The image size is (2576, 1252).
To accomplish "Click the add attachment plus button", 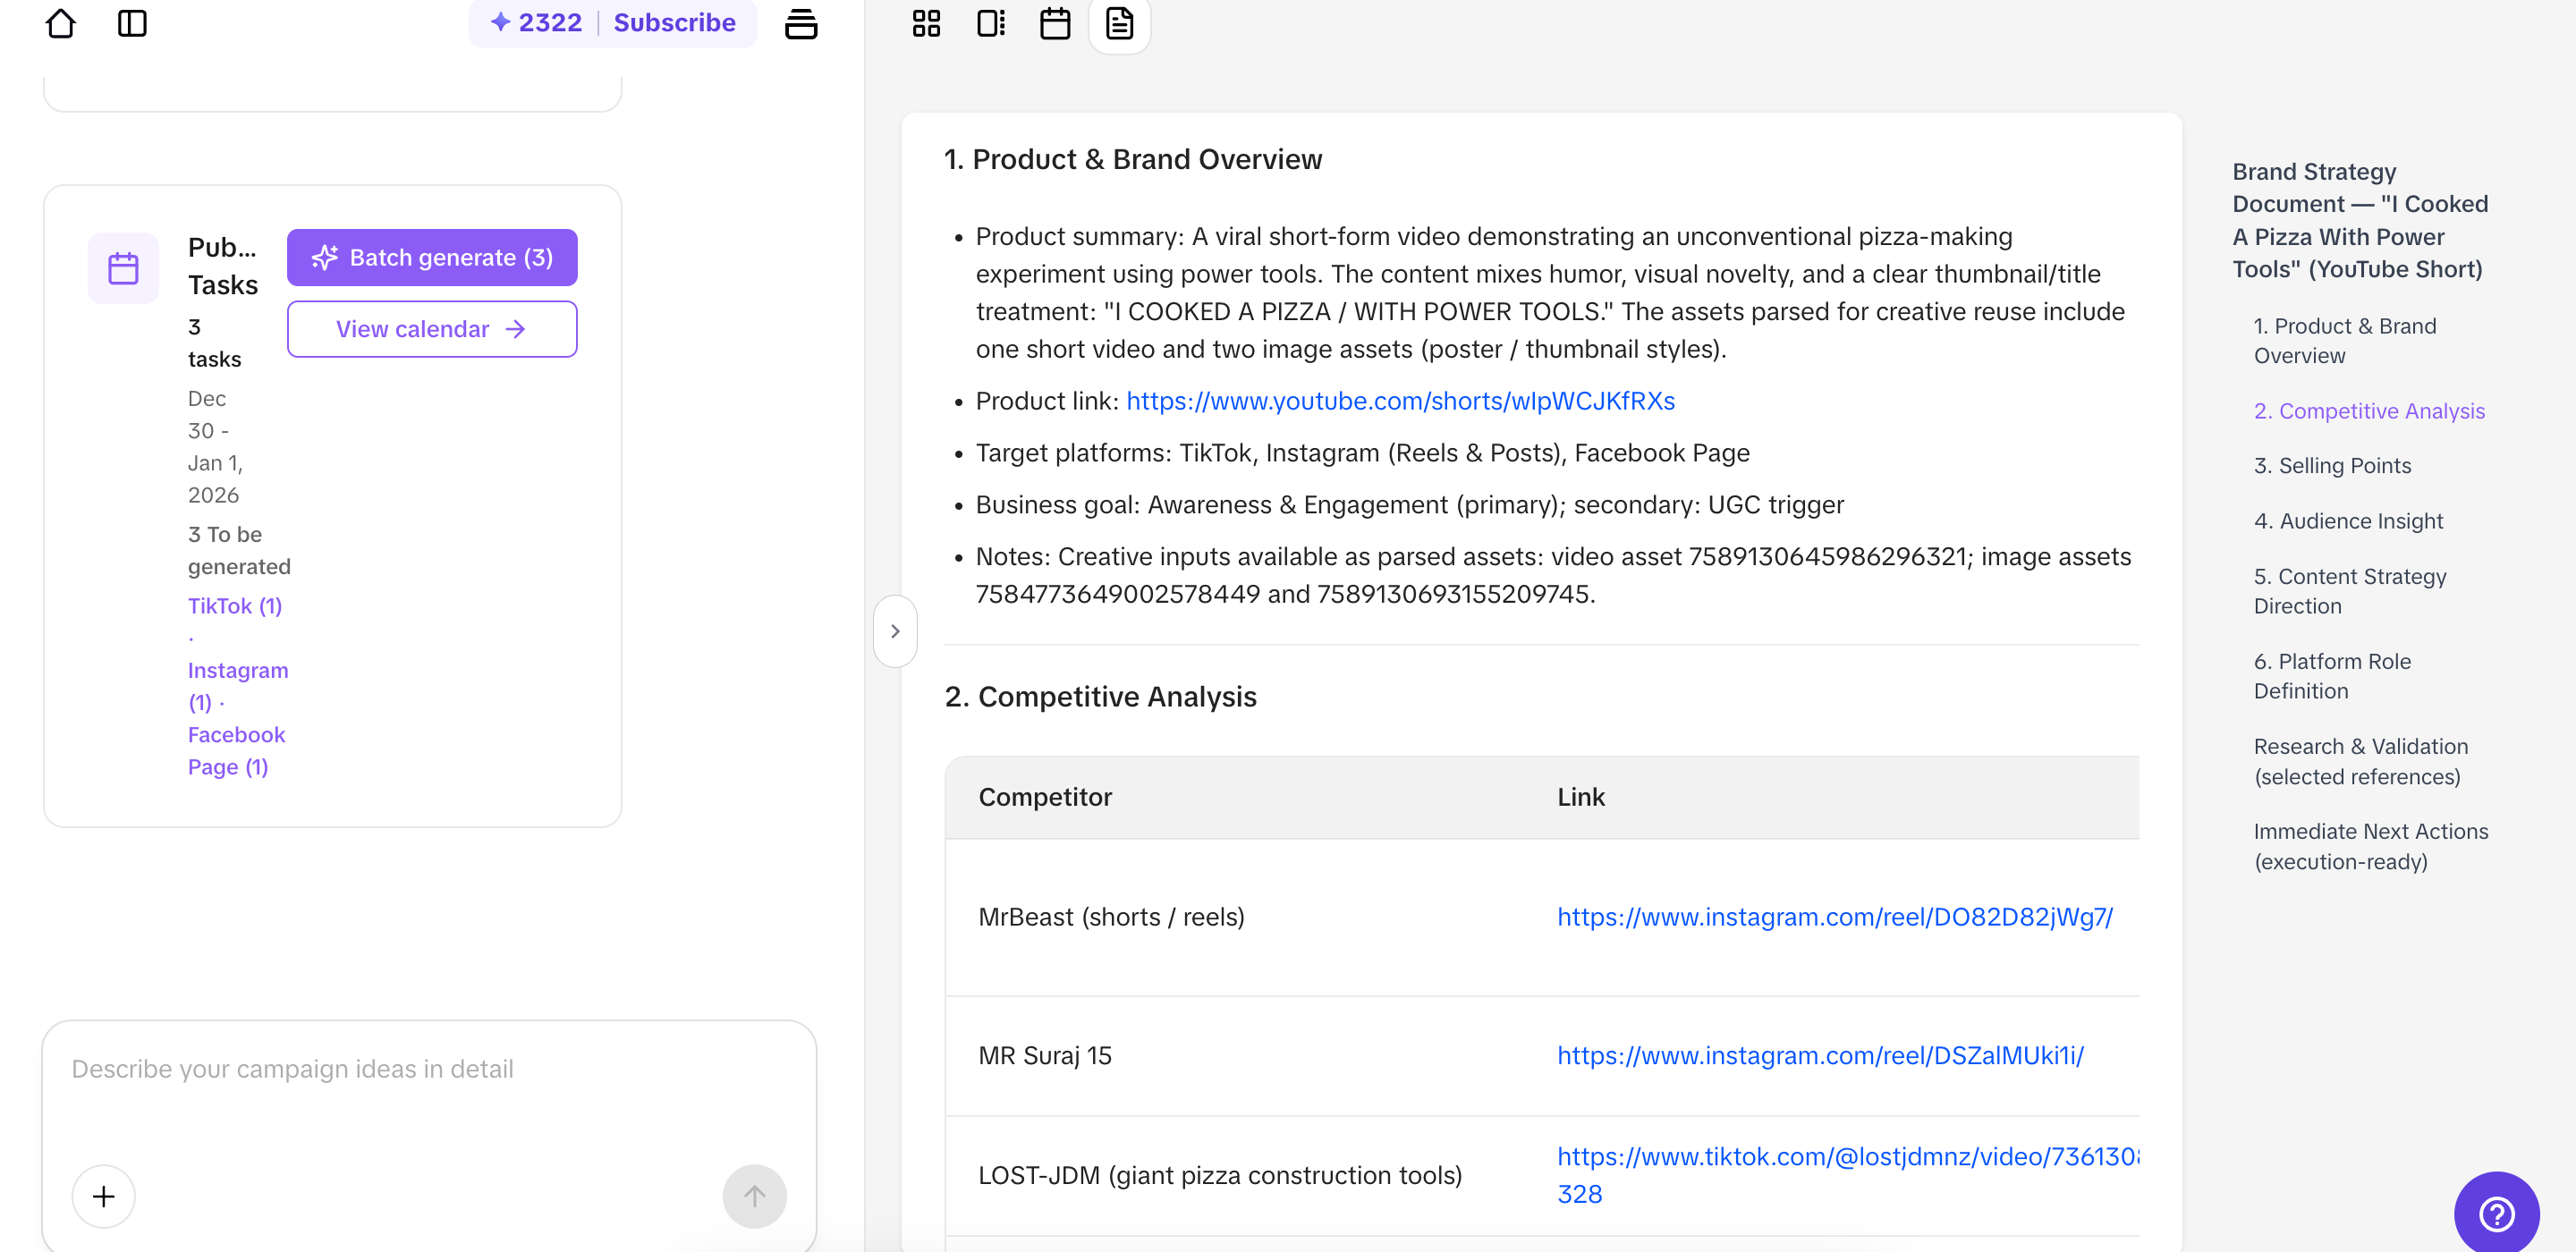I will (103, 1196).
